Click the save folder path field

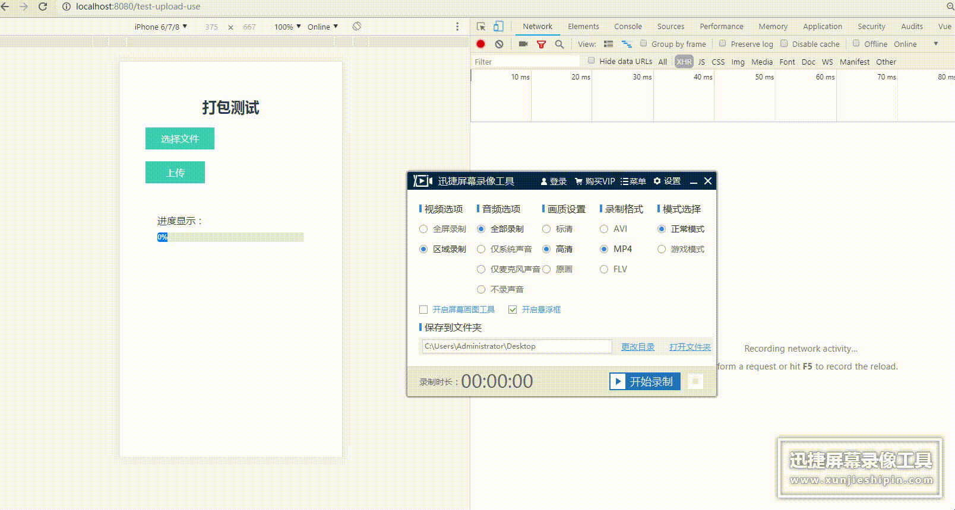coord(517,346)
